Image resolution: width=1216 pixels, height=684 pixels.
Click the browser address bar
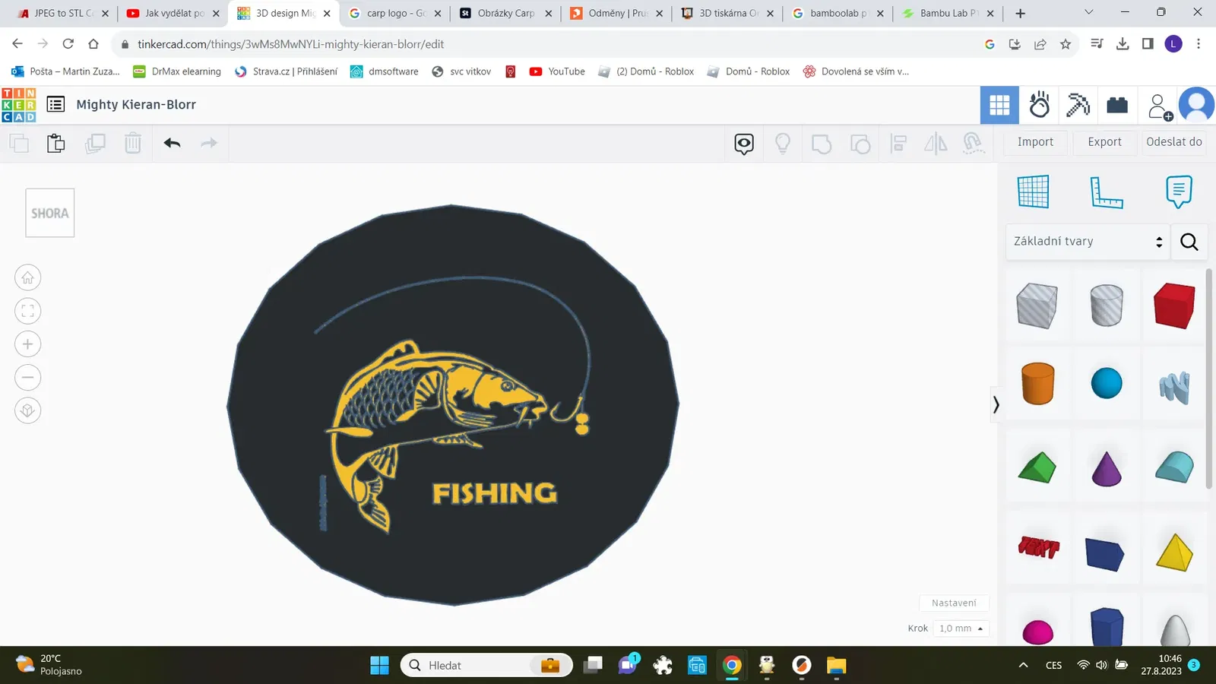coord(547,44)
